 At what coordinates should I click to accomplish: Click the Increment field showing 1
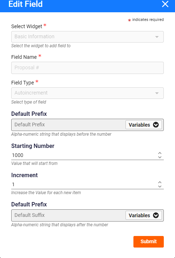point(84,184)
